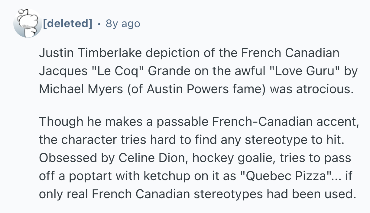This screenshot has width=370, height=213.
Task: Click the dot separator before timestamp
Action: [x=99, y=24]
